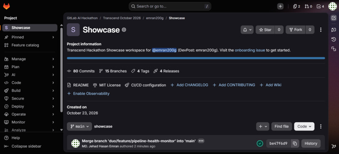Expand the Operate menu
339x154 pixels.
coord(30,114)
